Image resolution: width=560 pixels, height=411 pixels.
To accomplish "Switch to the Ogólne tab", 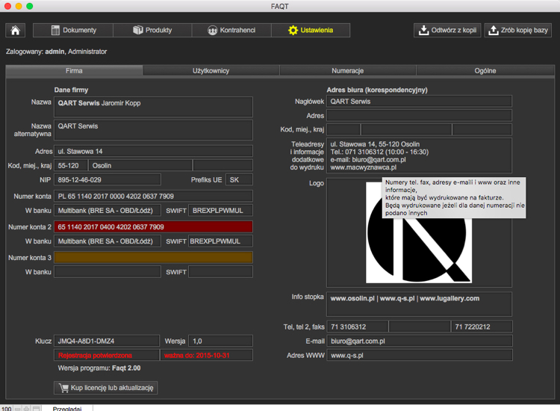I will tap(485, 71).
